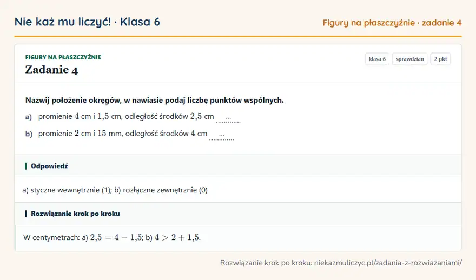Click 'Figury na płaszczyźnie · zadanie 4' header text
This screenshot has height=280, width=476.
[392, 23]
